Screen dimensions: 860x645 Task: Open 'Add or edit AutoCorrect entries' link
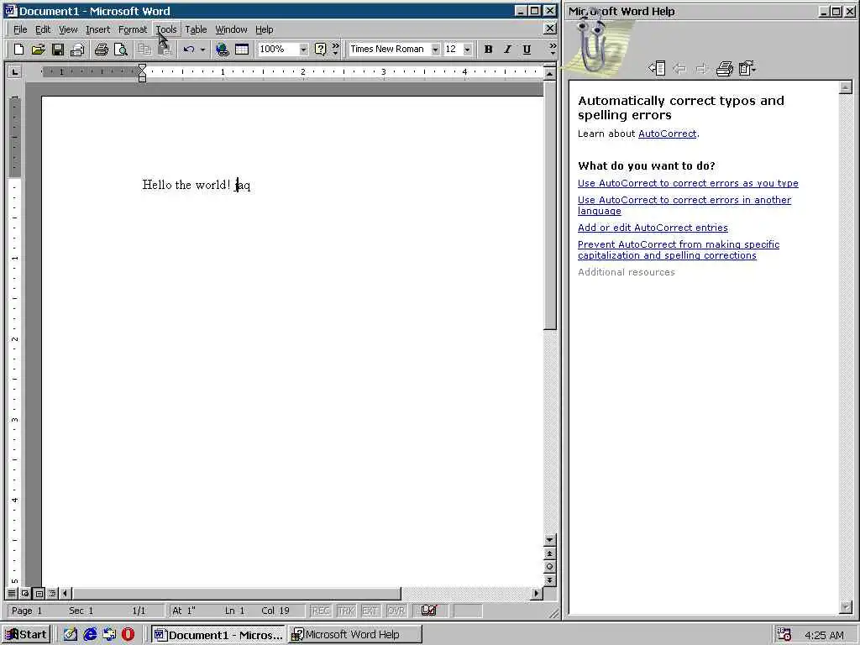click(653, 228)
